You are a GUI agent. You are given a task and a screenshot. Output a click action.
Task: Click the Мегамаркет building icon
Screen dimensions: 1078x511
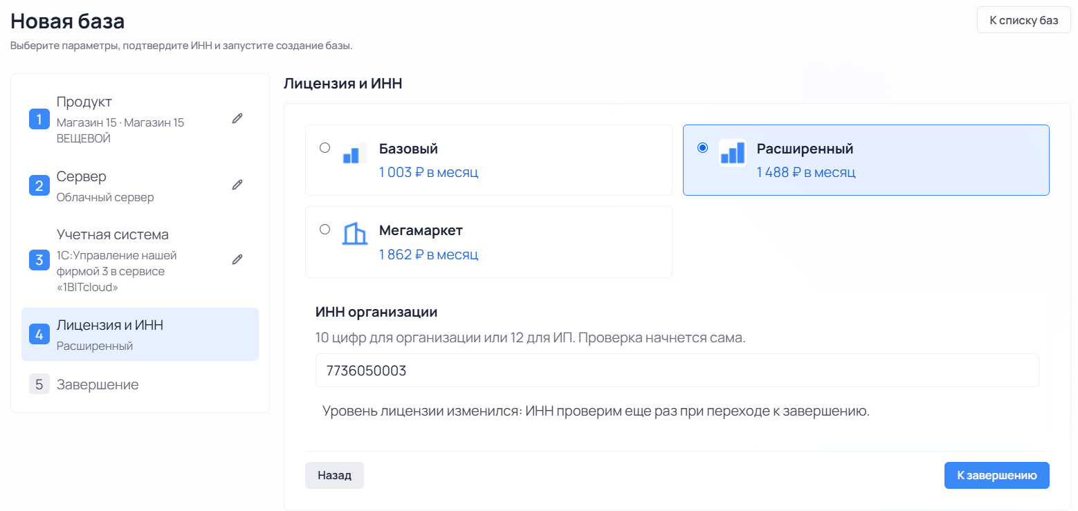point(355,234)
